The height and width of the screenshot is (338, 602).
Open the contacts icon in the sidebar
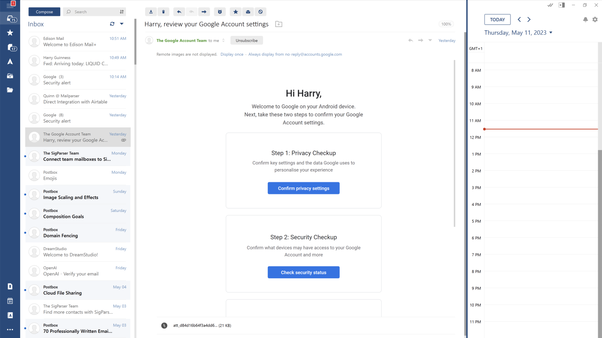pos(10,315)
